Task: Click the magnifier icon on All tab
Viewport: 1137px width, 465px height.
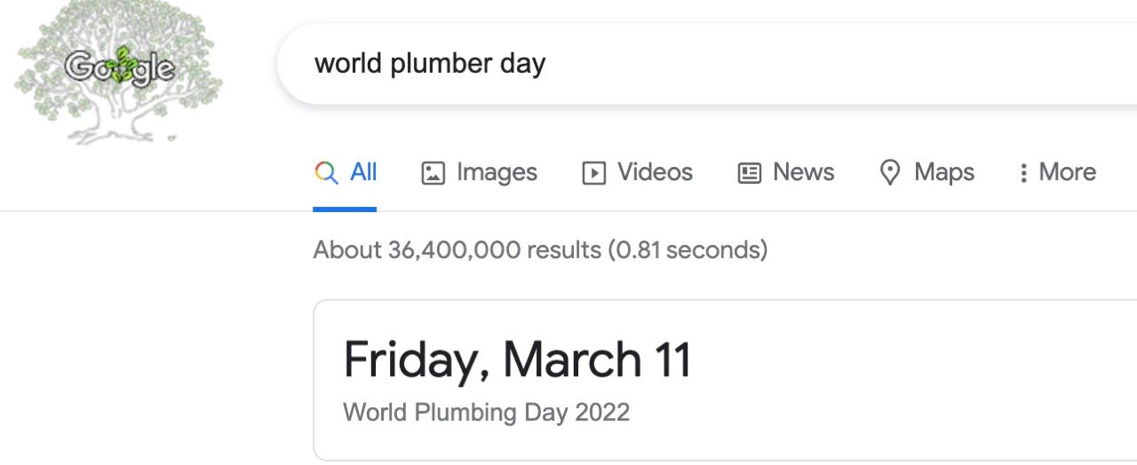Action: pyautogui.click(x=326, y=172)
